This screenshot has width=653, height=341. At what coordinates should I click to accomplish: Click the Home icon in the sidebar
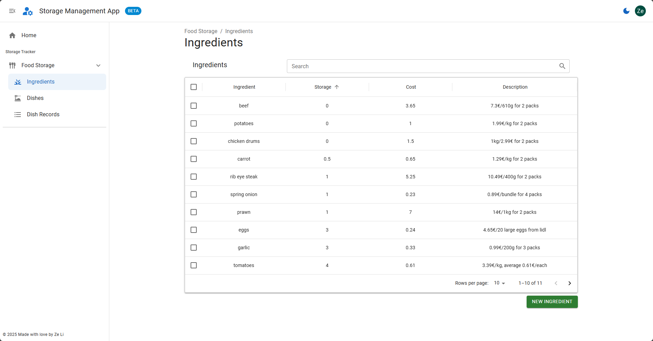13,35
